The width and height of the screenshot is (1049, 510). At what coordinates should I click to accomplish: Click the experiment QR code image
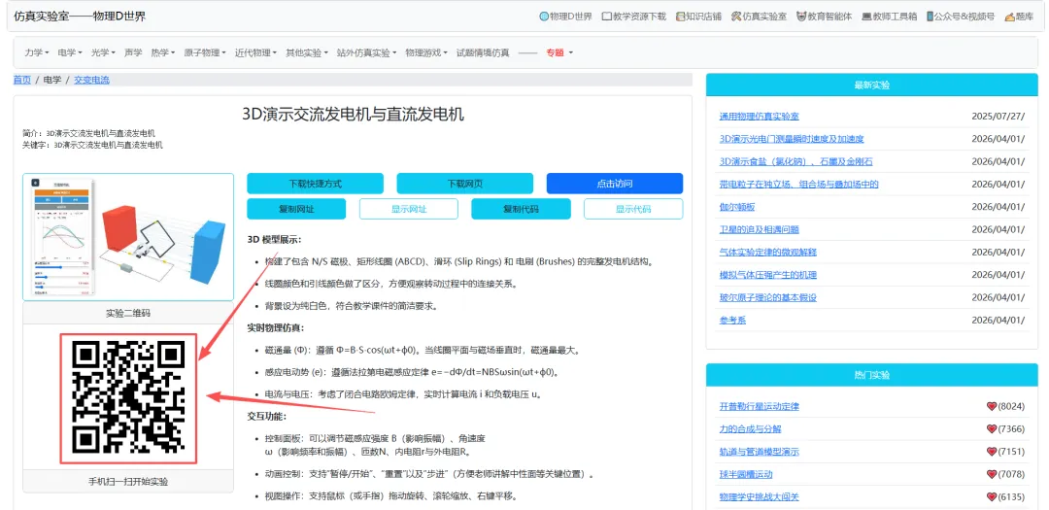click(128, 396)
